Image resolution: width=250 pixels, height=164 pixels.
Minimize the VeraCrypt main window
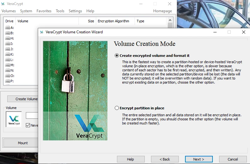(141, 4)
